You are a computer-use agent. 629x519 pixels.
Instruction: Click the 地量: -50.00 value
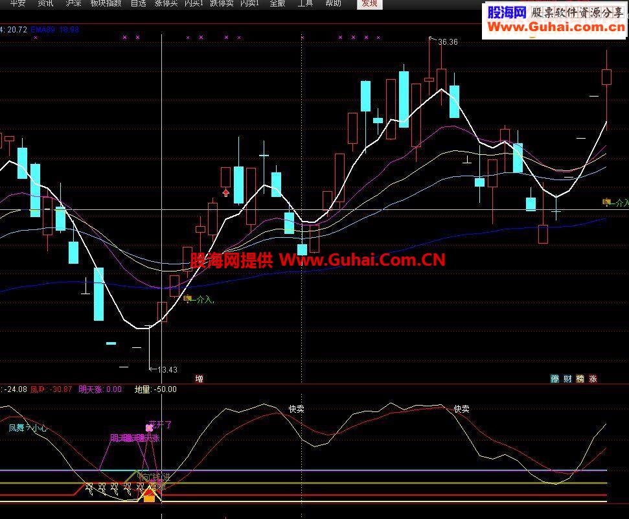[x=155, y=389]
